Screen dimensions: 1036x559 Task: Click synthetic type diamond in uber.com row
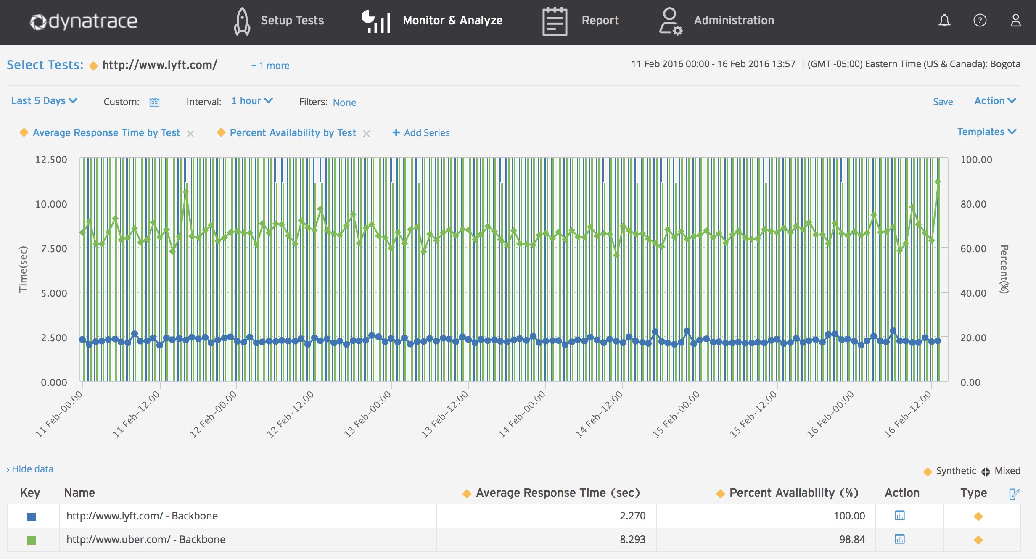pos(978,540)
